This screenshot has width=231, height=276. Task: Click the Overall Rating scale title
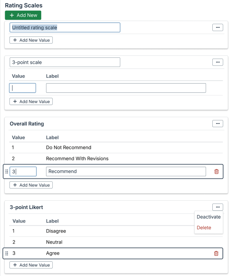[27, 124]
